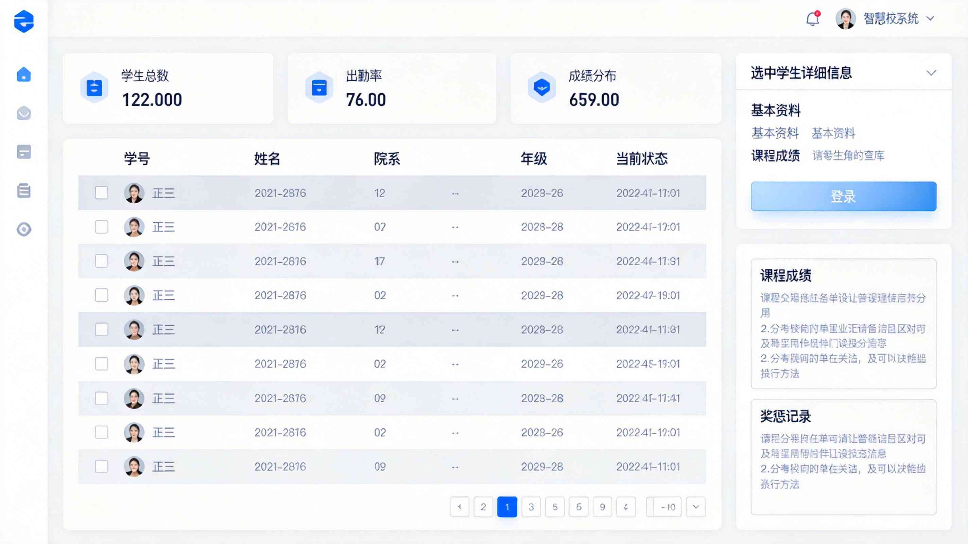This screenshot has width=968, height=544.
Task: Select the 基本资料 item under details heading
Action: (x=775, y=133)
